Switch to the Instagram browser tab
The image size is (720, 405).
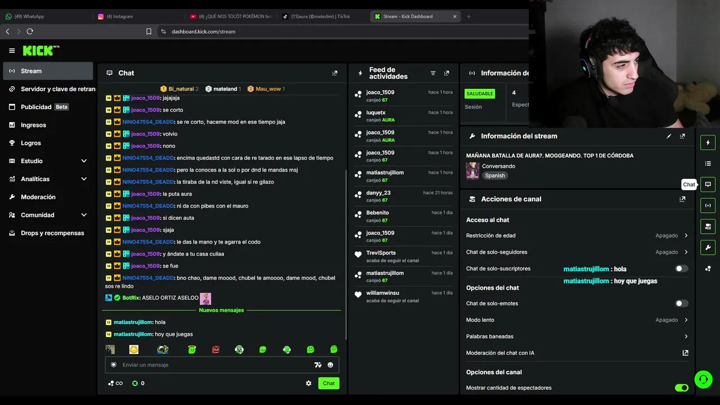tap(138, 16)
